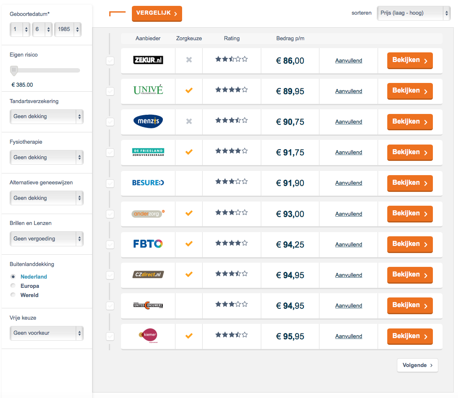Click the Kiemer provider logo
458x398 pixels.
click(x=148, y=336)
